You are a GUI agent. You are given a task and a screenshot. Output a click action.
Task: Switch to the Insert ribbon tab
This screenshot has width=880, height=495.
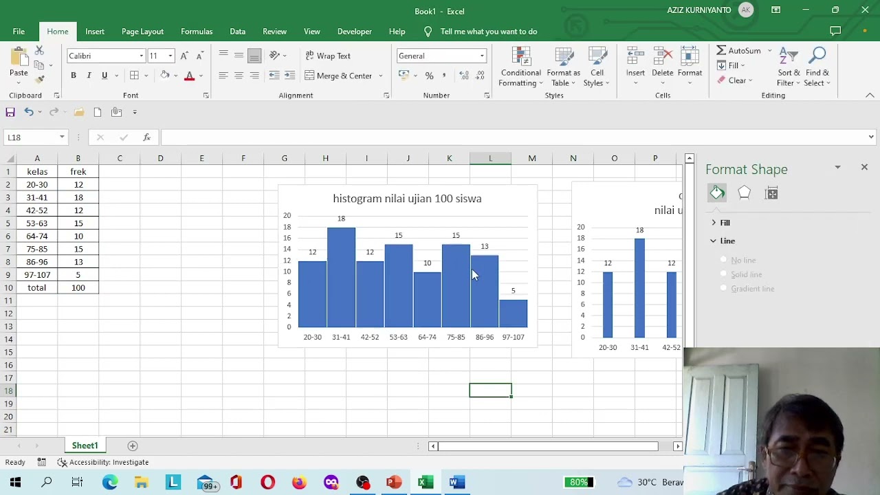coord(95,32)
